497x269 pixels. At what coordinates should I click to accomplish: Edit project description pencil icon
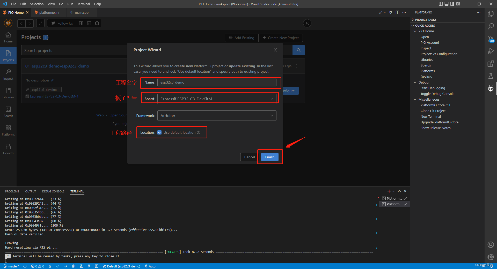point(52,80)
